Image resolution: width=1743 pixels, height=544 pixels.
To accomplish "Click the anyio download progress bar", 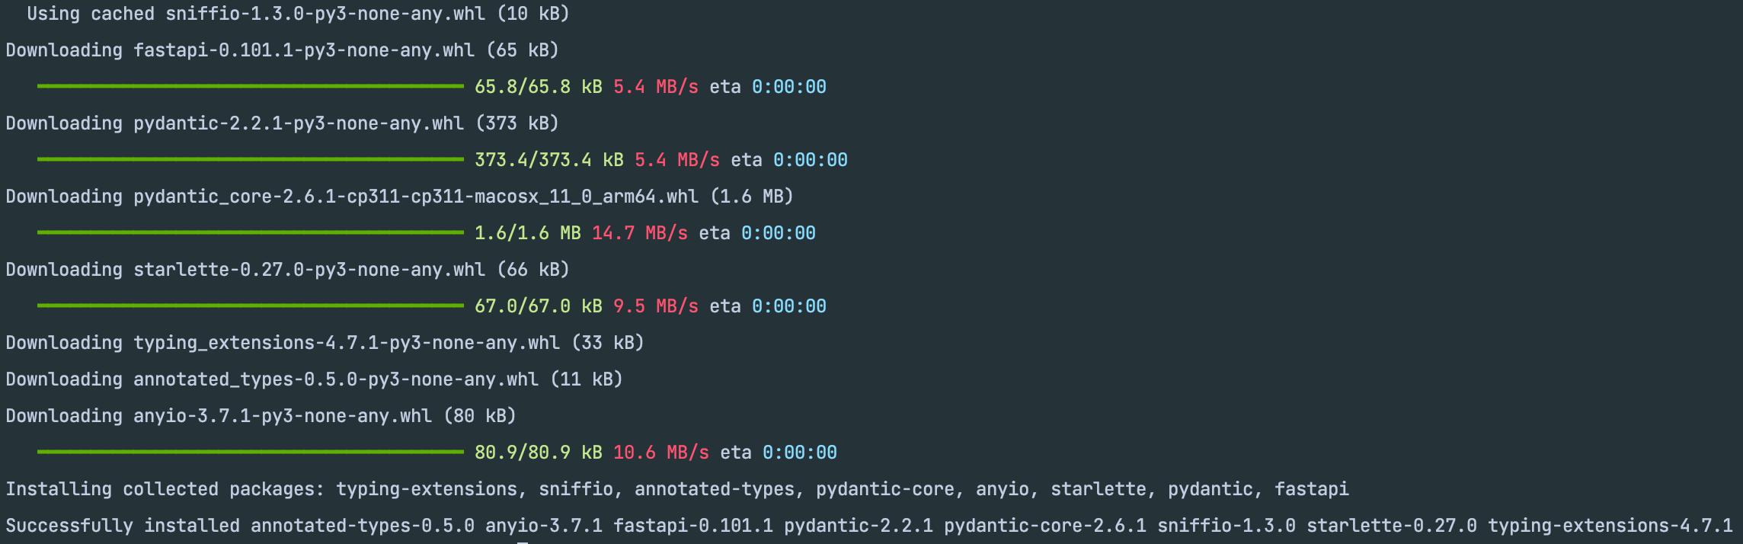I will click(251, 453).
